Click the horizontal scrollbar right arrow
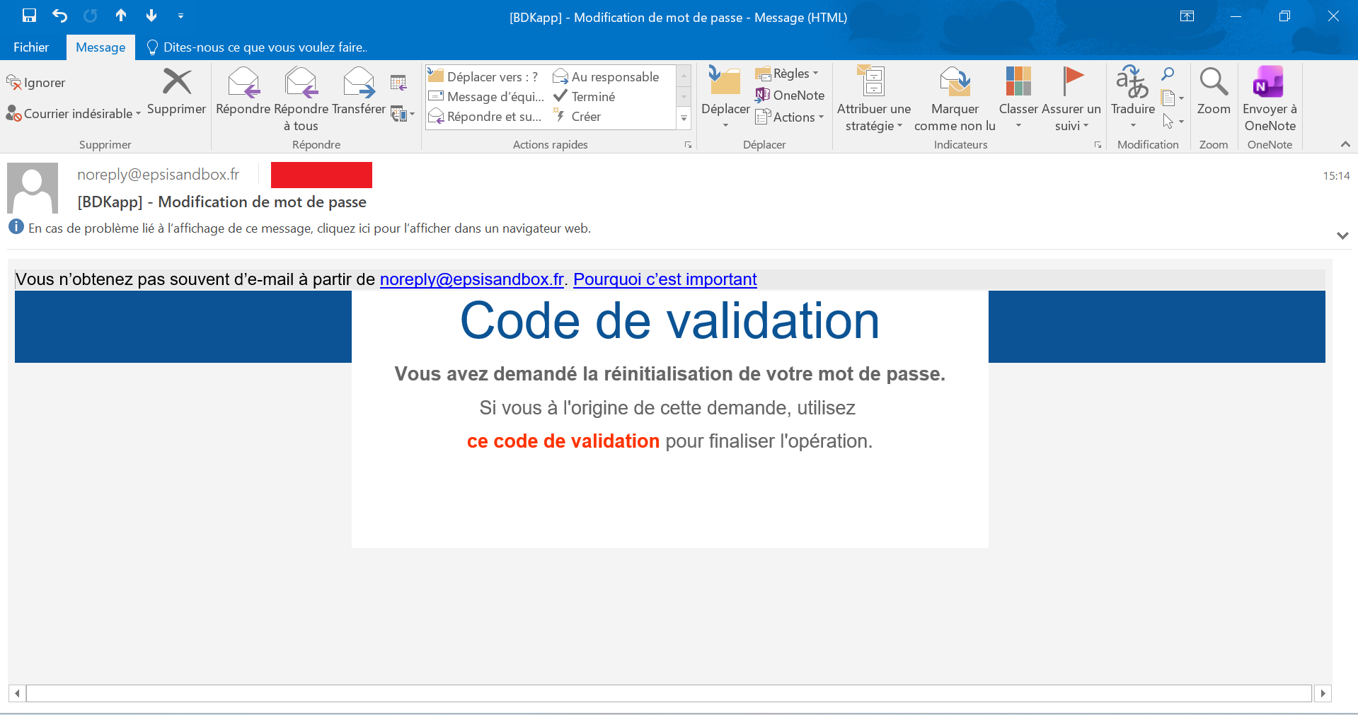 coord(1323,693)
